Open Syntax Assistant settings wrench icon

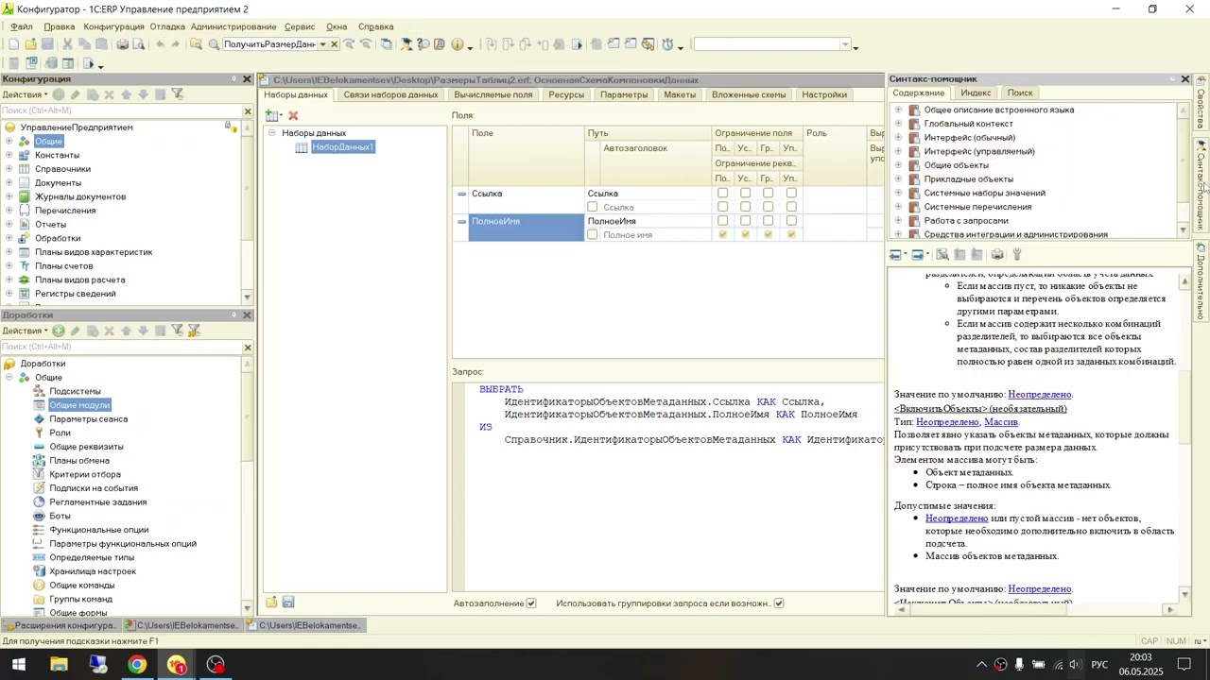(x=1017, y=255)
